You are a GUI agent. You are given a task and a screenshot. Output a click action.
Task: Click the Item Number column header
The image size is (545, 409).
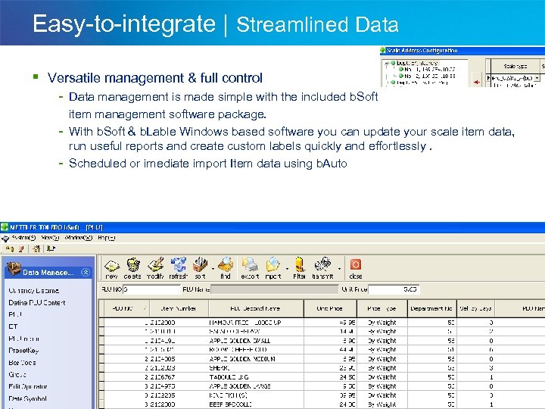[x=179, y=308]
